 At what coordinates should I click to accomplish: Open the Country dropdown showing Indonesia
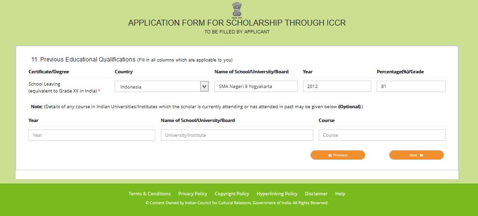click(x=162, y=87)
